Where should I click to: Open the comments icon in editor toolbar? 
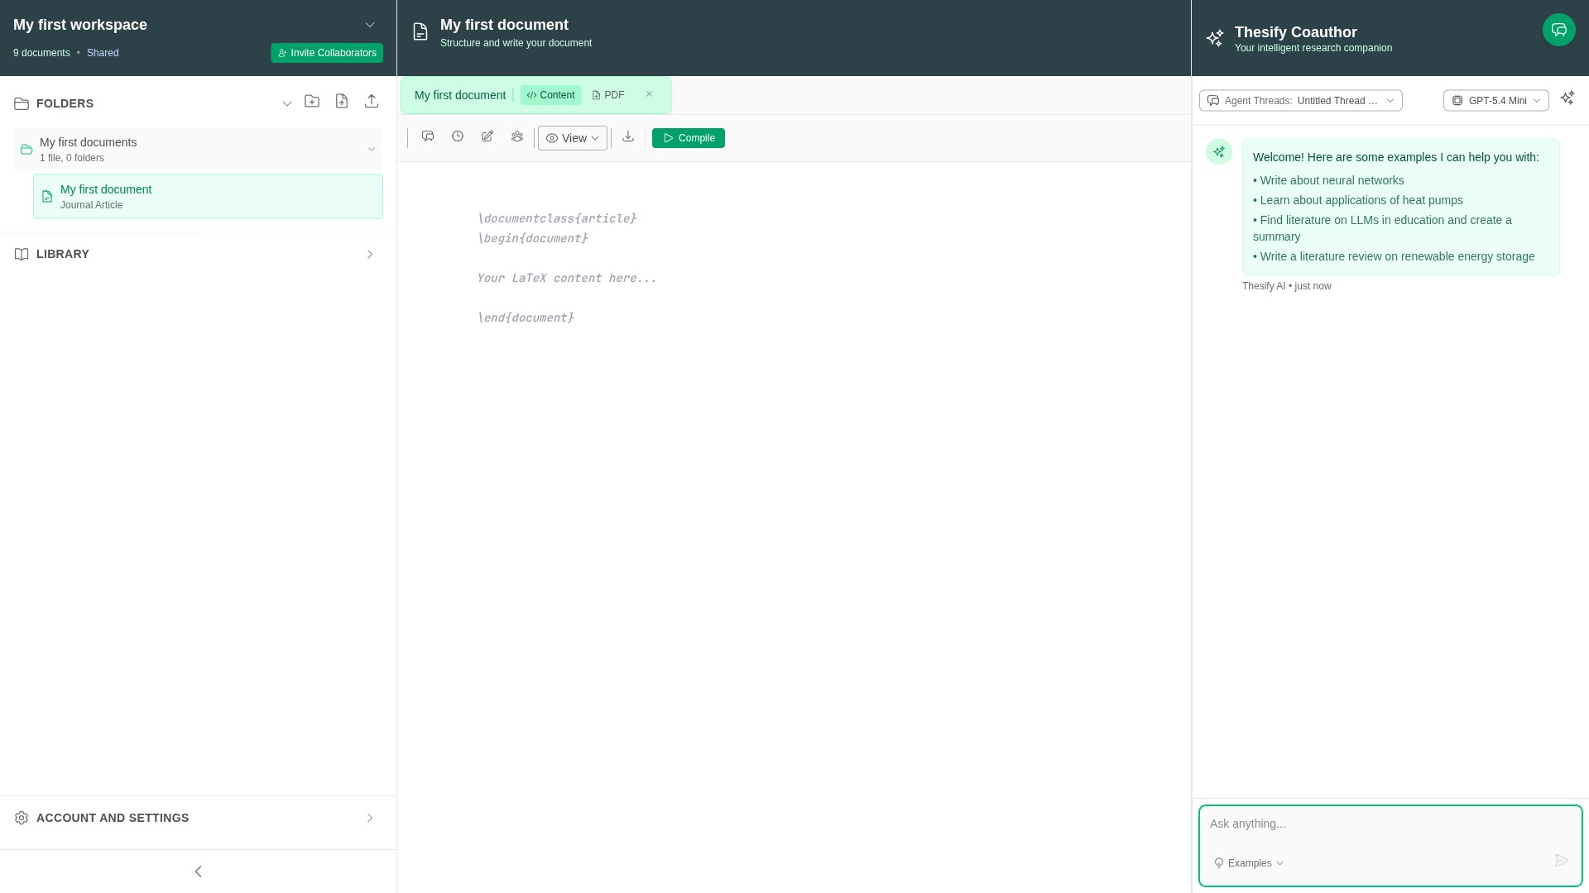pyautogui.click(x=428, y=136)
